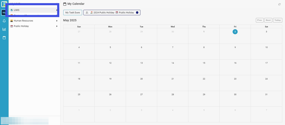Click the people icon in the calendar filter bar
This screenshot has height=125, width=285.
(87, 12)
